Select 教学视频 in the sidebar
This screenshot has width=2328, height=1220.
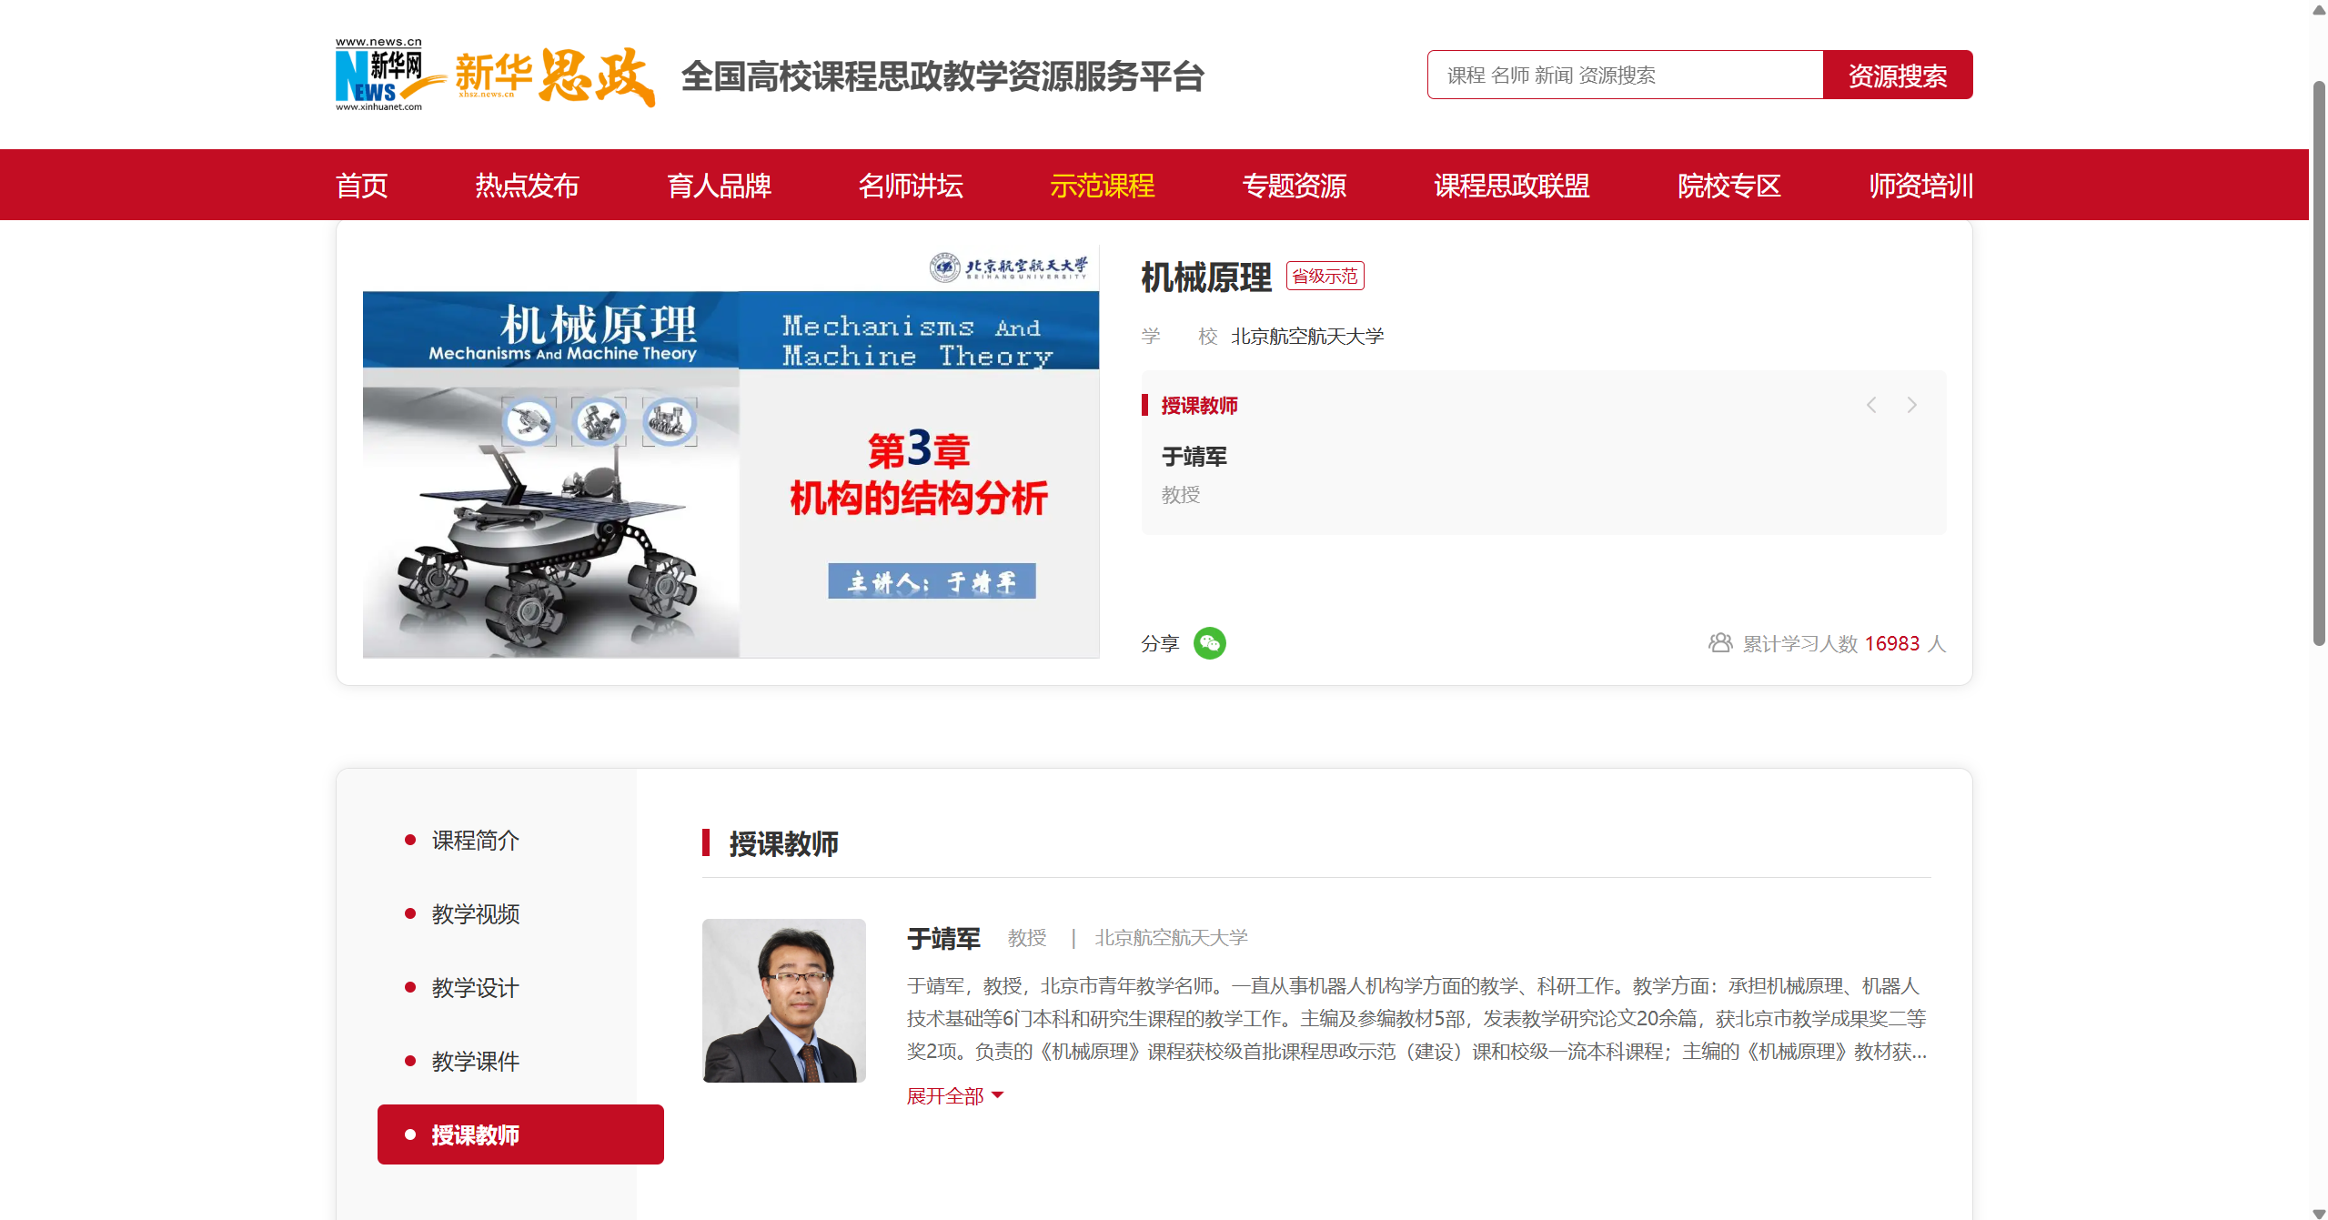point(476,913)
